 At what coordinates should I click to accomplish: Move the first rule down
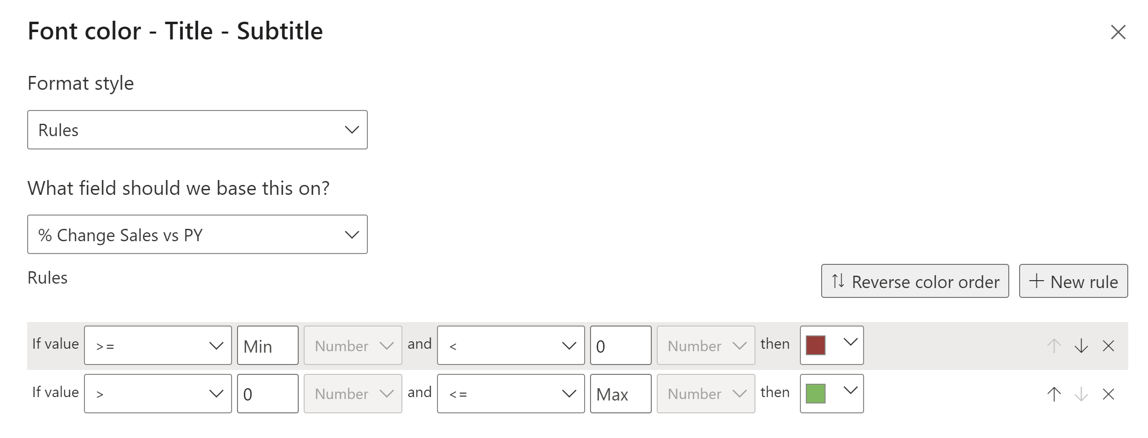click(1081, 346)
